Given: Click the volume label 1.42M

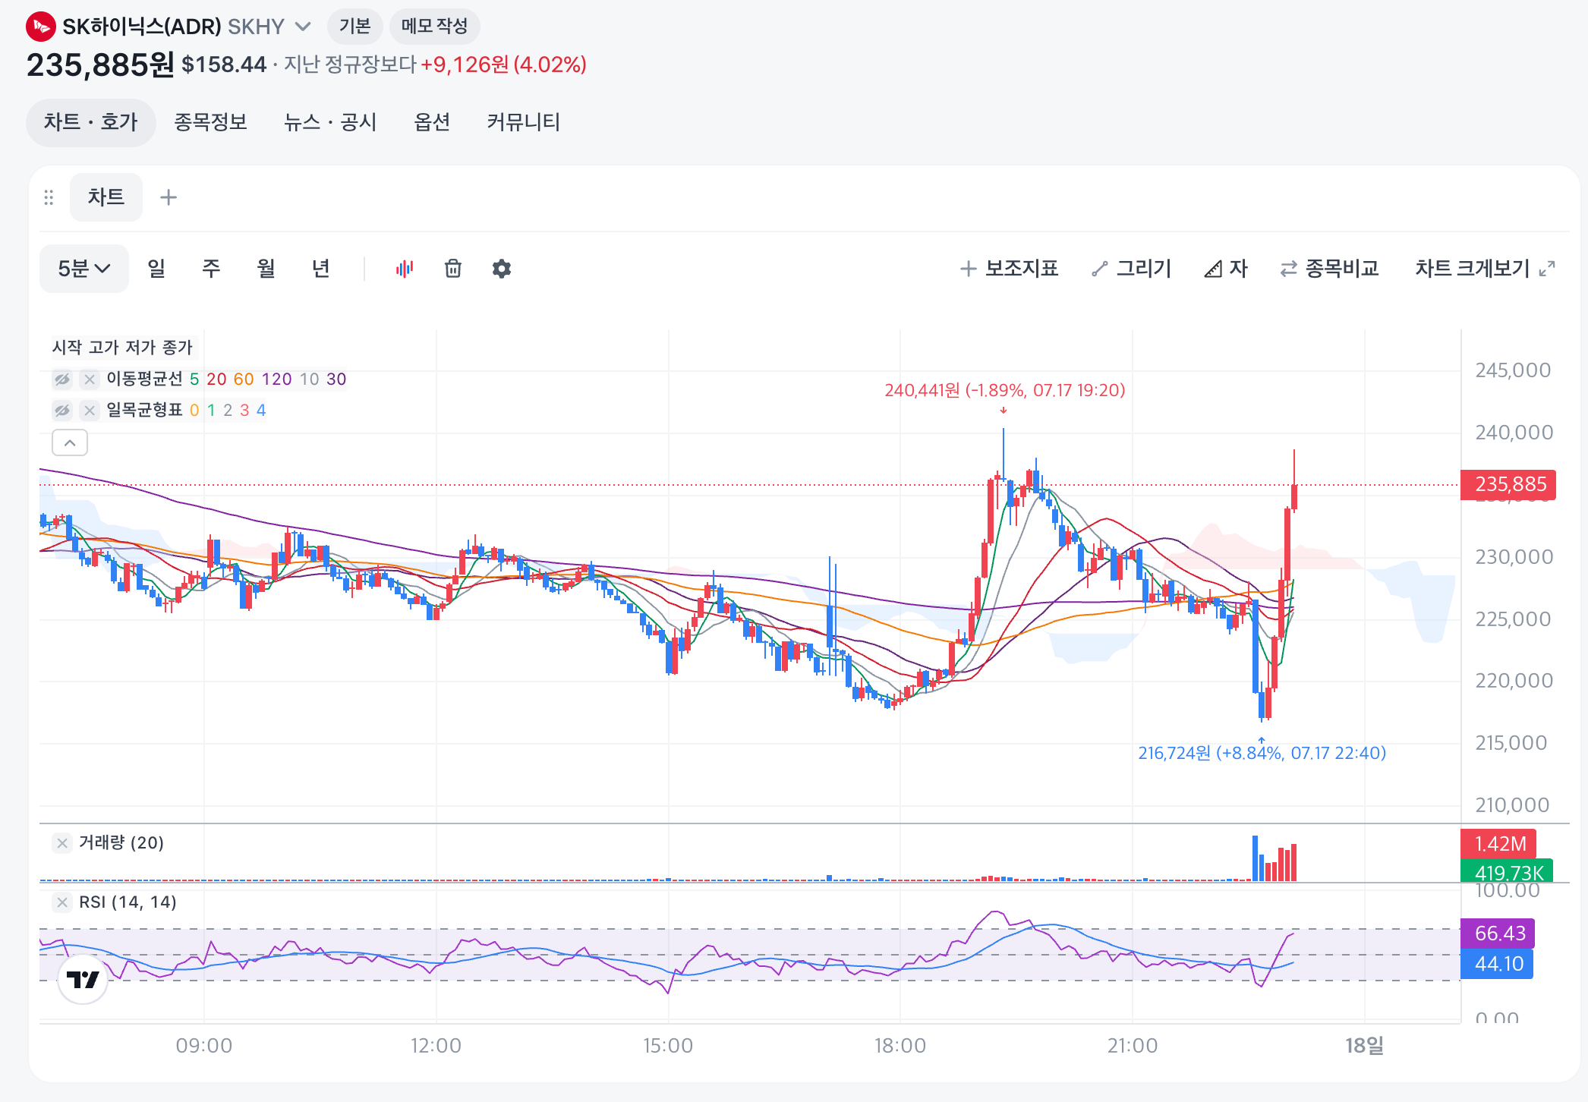Looking at the screenshot, I should pos(1498,844).
